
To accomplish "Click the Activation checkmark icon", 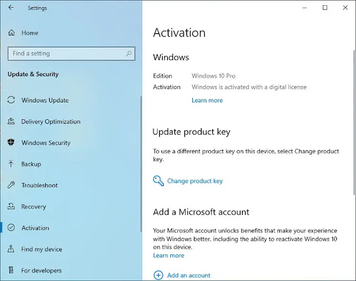I will (11, 228).
